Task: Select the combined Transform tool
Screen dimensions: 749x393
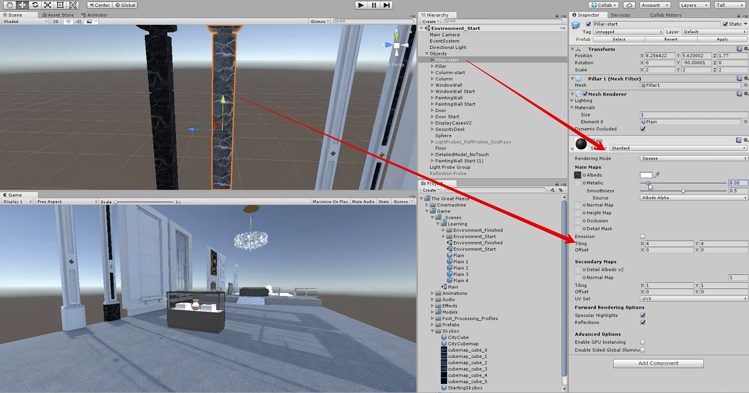Action: 73,5
